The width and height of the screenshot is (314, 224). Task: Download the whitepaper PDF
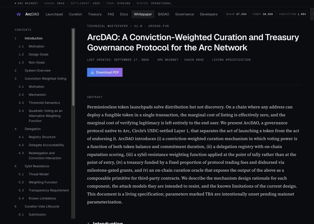(x=105, y=72)
